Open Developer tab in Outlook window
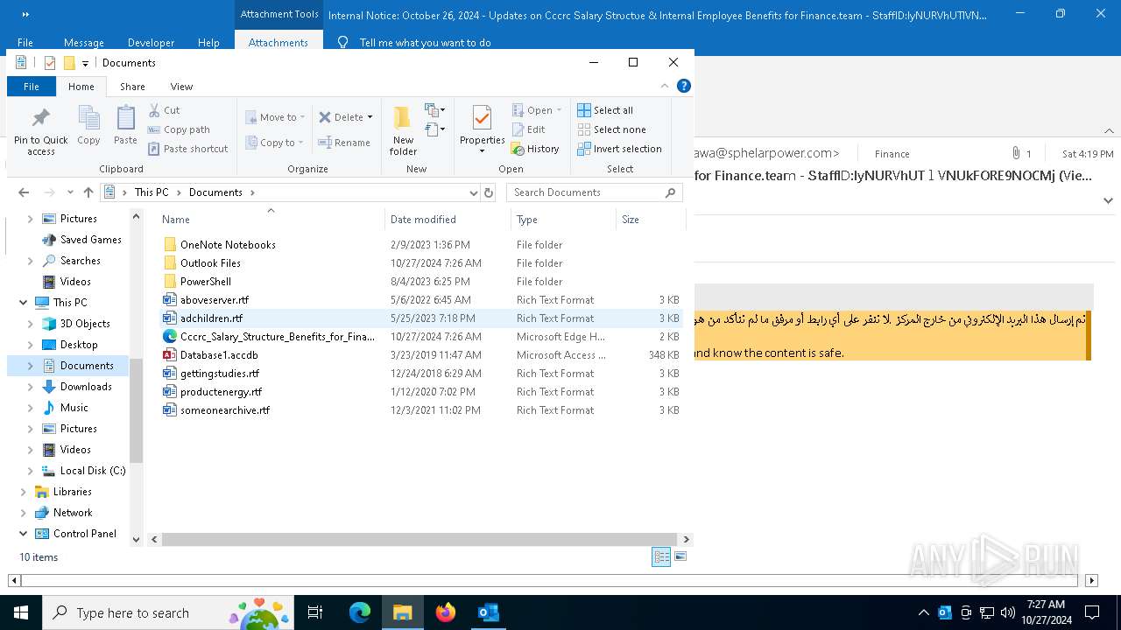 coord(151,43)
